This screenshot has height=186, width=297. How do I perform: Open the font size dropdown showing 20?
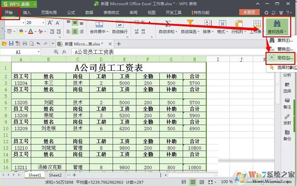[43, 23]
